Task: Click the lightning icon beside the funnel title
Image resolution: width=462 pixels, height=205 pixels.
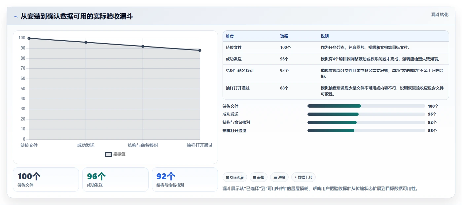Action: coord(16,17)
